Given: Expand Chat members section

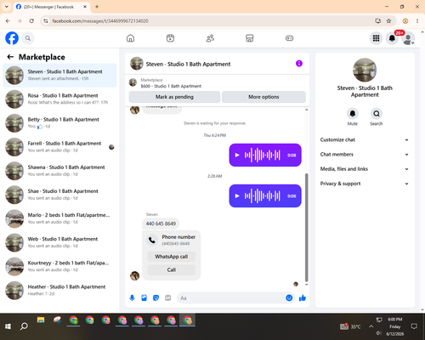Looking at the screenshot, I should coord(365,155).
